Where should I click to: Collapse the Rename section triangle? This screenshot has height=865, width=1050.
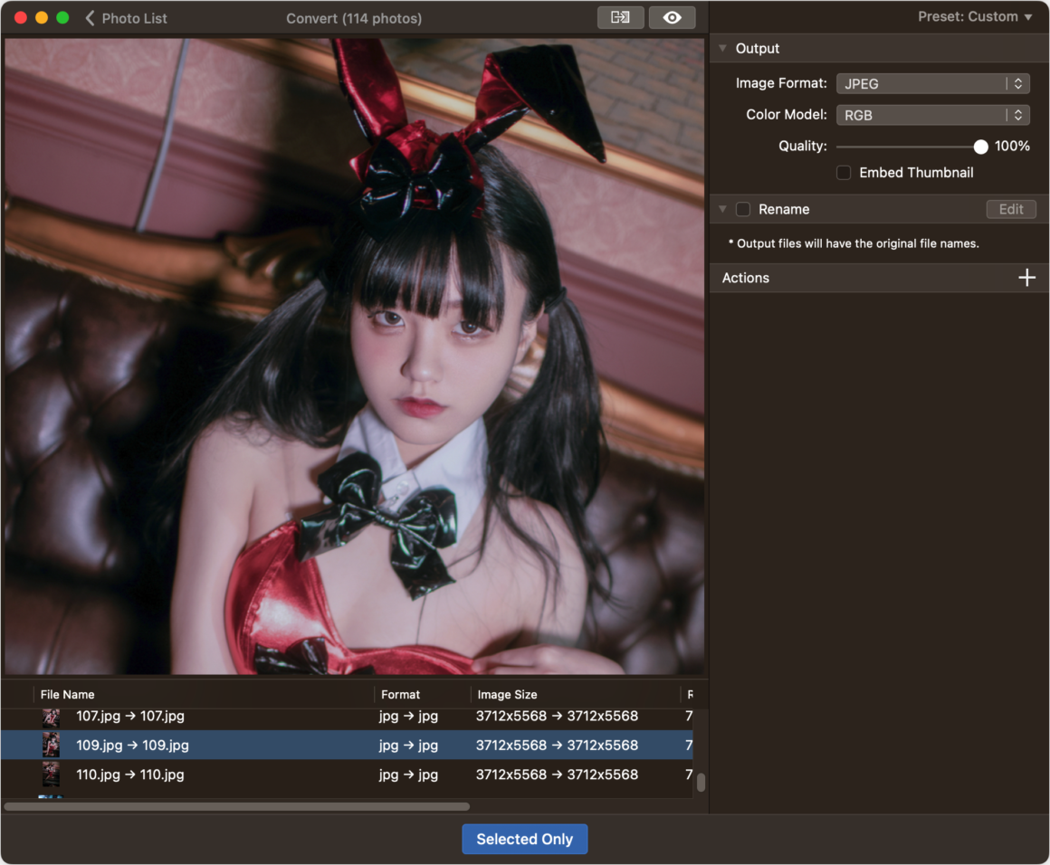722,209
